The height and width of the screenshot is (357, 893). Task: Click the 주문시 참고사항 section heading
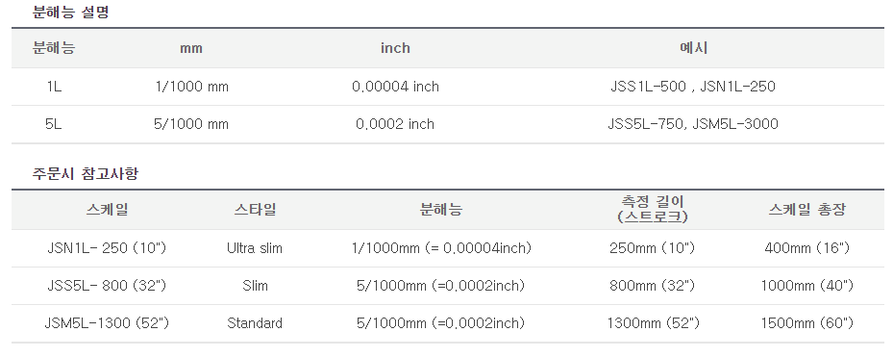pyautogui.click(x=85, y=173)
